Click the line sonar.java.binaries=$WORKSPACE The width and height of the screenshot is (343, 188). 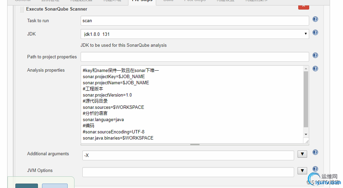coord(118,138)
